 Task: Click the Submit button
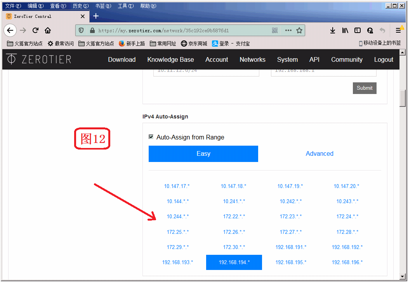[x=365, y=88]
